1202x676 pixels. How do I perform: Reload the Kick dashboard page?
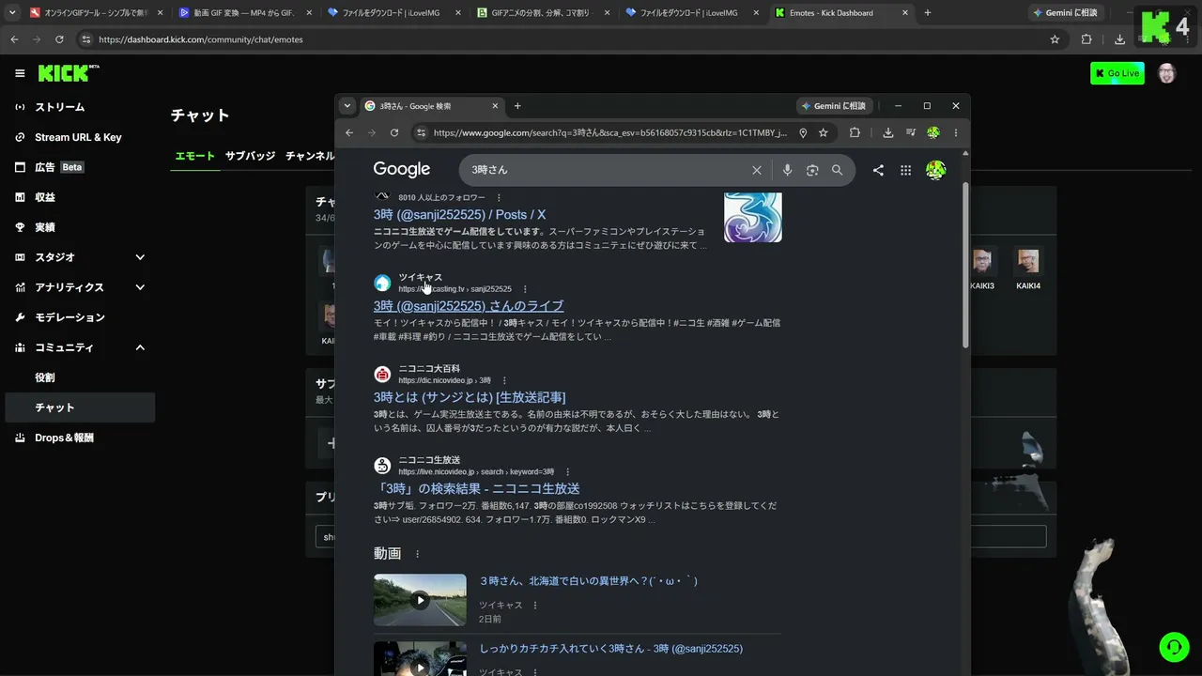pyautogui.click(x=59, y=39)
